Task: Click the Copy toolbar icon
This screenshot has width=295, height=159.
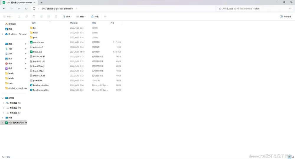Action: tap(27, 17)
